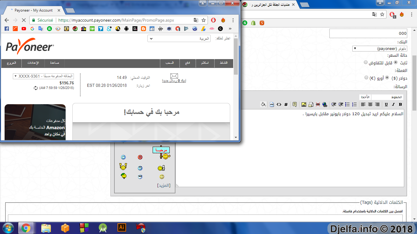
Task: Click the '[المزيد]' more smileys link
Action: pos(164,185)
